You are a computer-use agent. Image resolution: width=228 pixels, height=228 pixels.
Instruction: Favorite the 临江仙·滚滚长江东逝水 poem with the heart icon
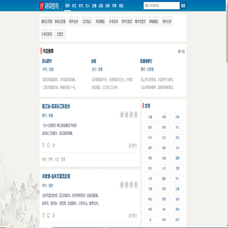[44, 146]
